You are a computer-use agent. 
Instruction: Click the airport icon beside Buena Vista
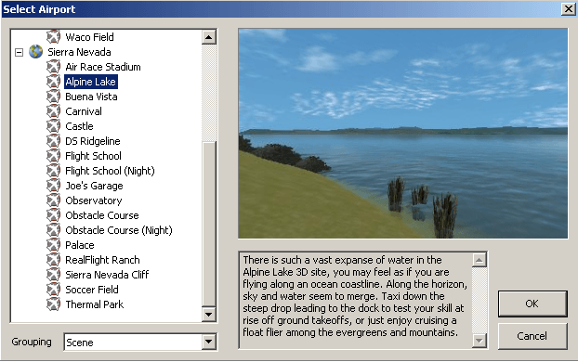pos(54,97)
